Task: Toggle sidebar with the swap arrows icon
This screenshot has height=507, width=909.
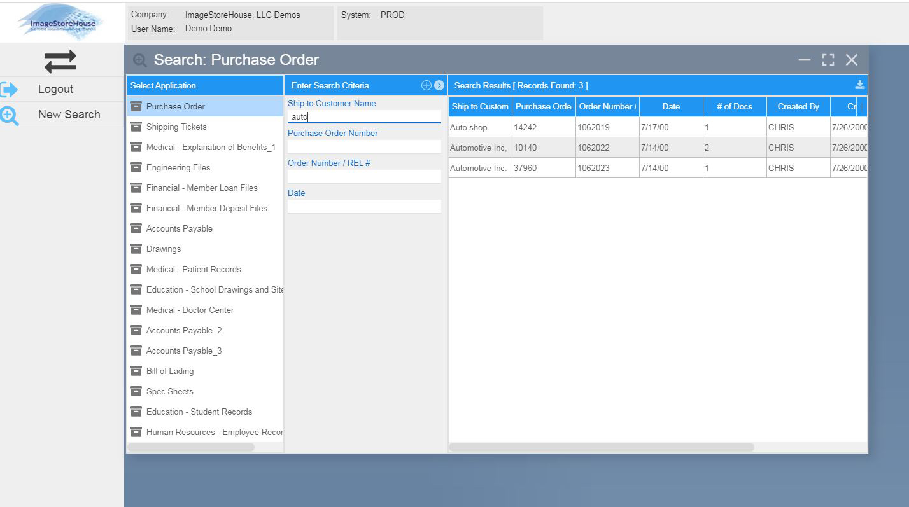Action: [60, 61]
